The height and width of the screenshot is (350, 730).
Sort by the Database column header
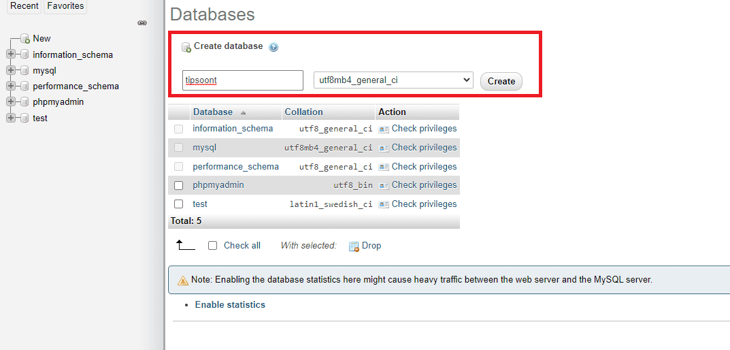point(213,112)
